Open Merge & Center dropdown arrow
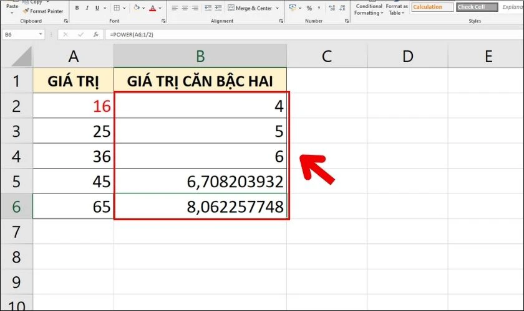The width and height of the screenshot is (524, 311). point(278,8)
